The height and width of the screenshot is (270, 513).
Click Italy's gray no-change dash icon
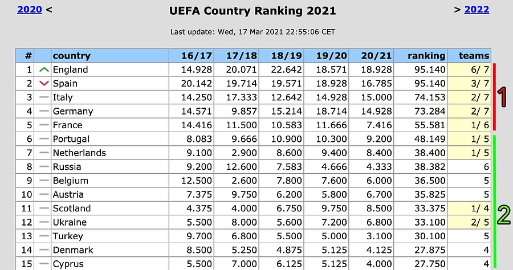[44, 97]
